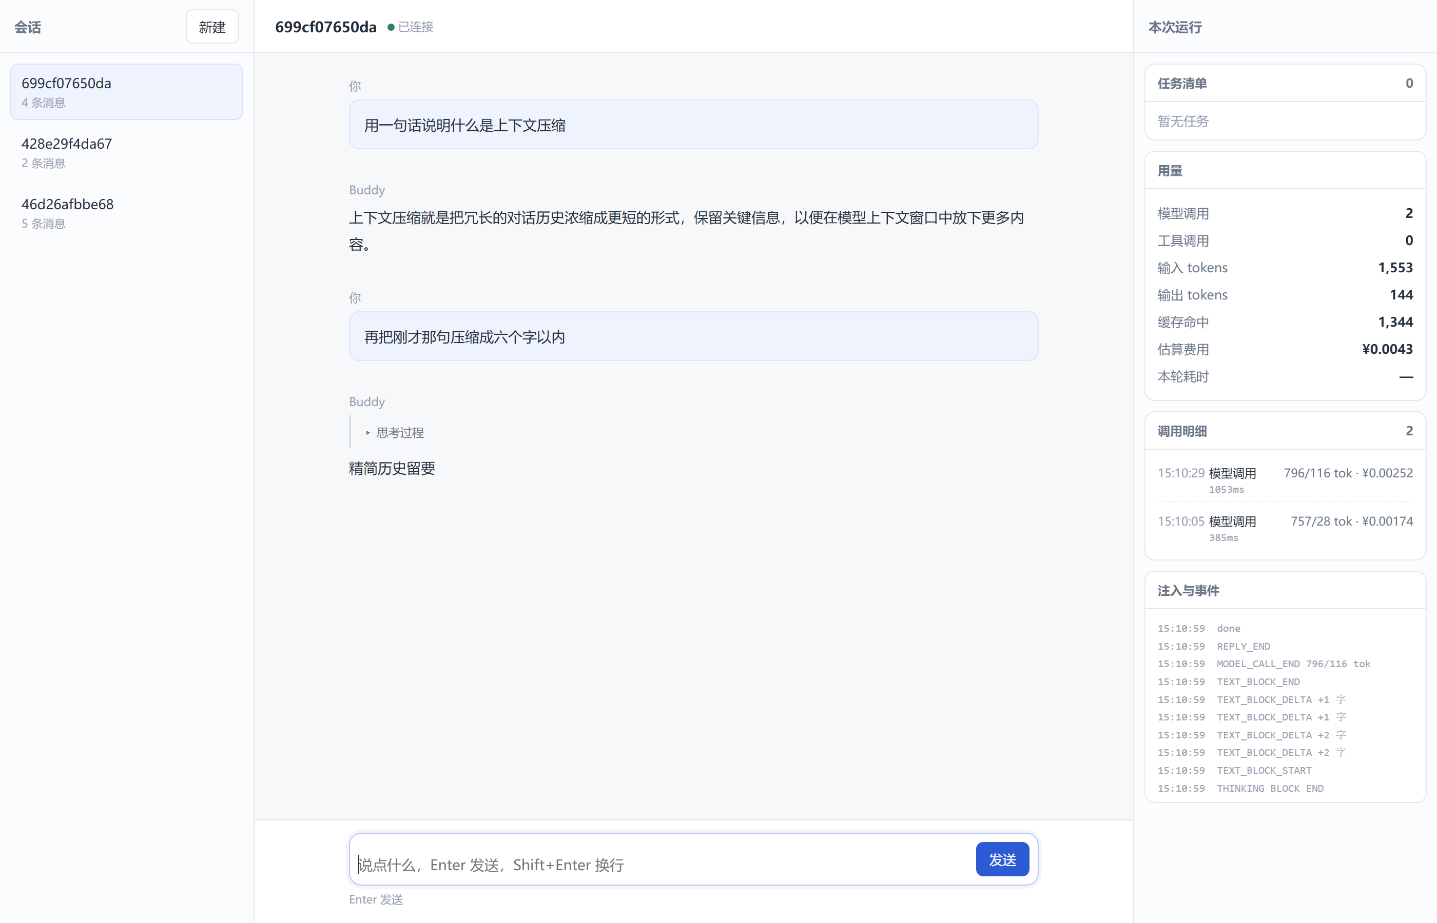Image resolution: width=1437 pixels, height=923 pixels.
Task: Select the 15:10:29 模型调用 entry
Action: click(1285, 480)
